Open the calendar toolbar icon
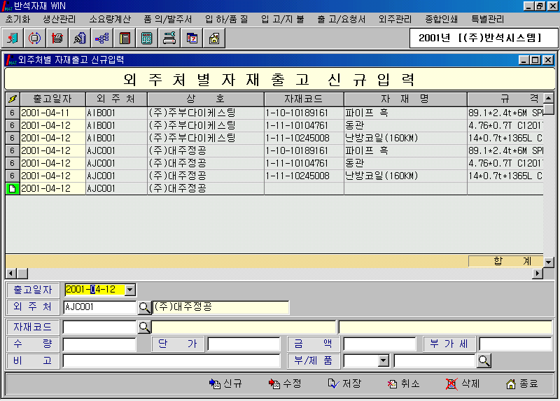This screenshot has height=401, width=560. [x=192, y=38]
